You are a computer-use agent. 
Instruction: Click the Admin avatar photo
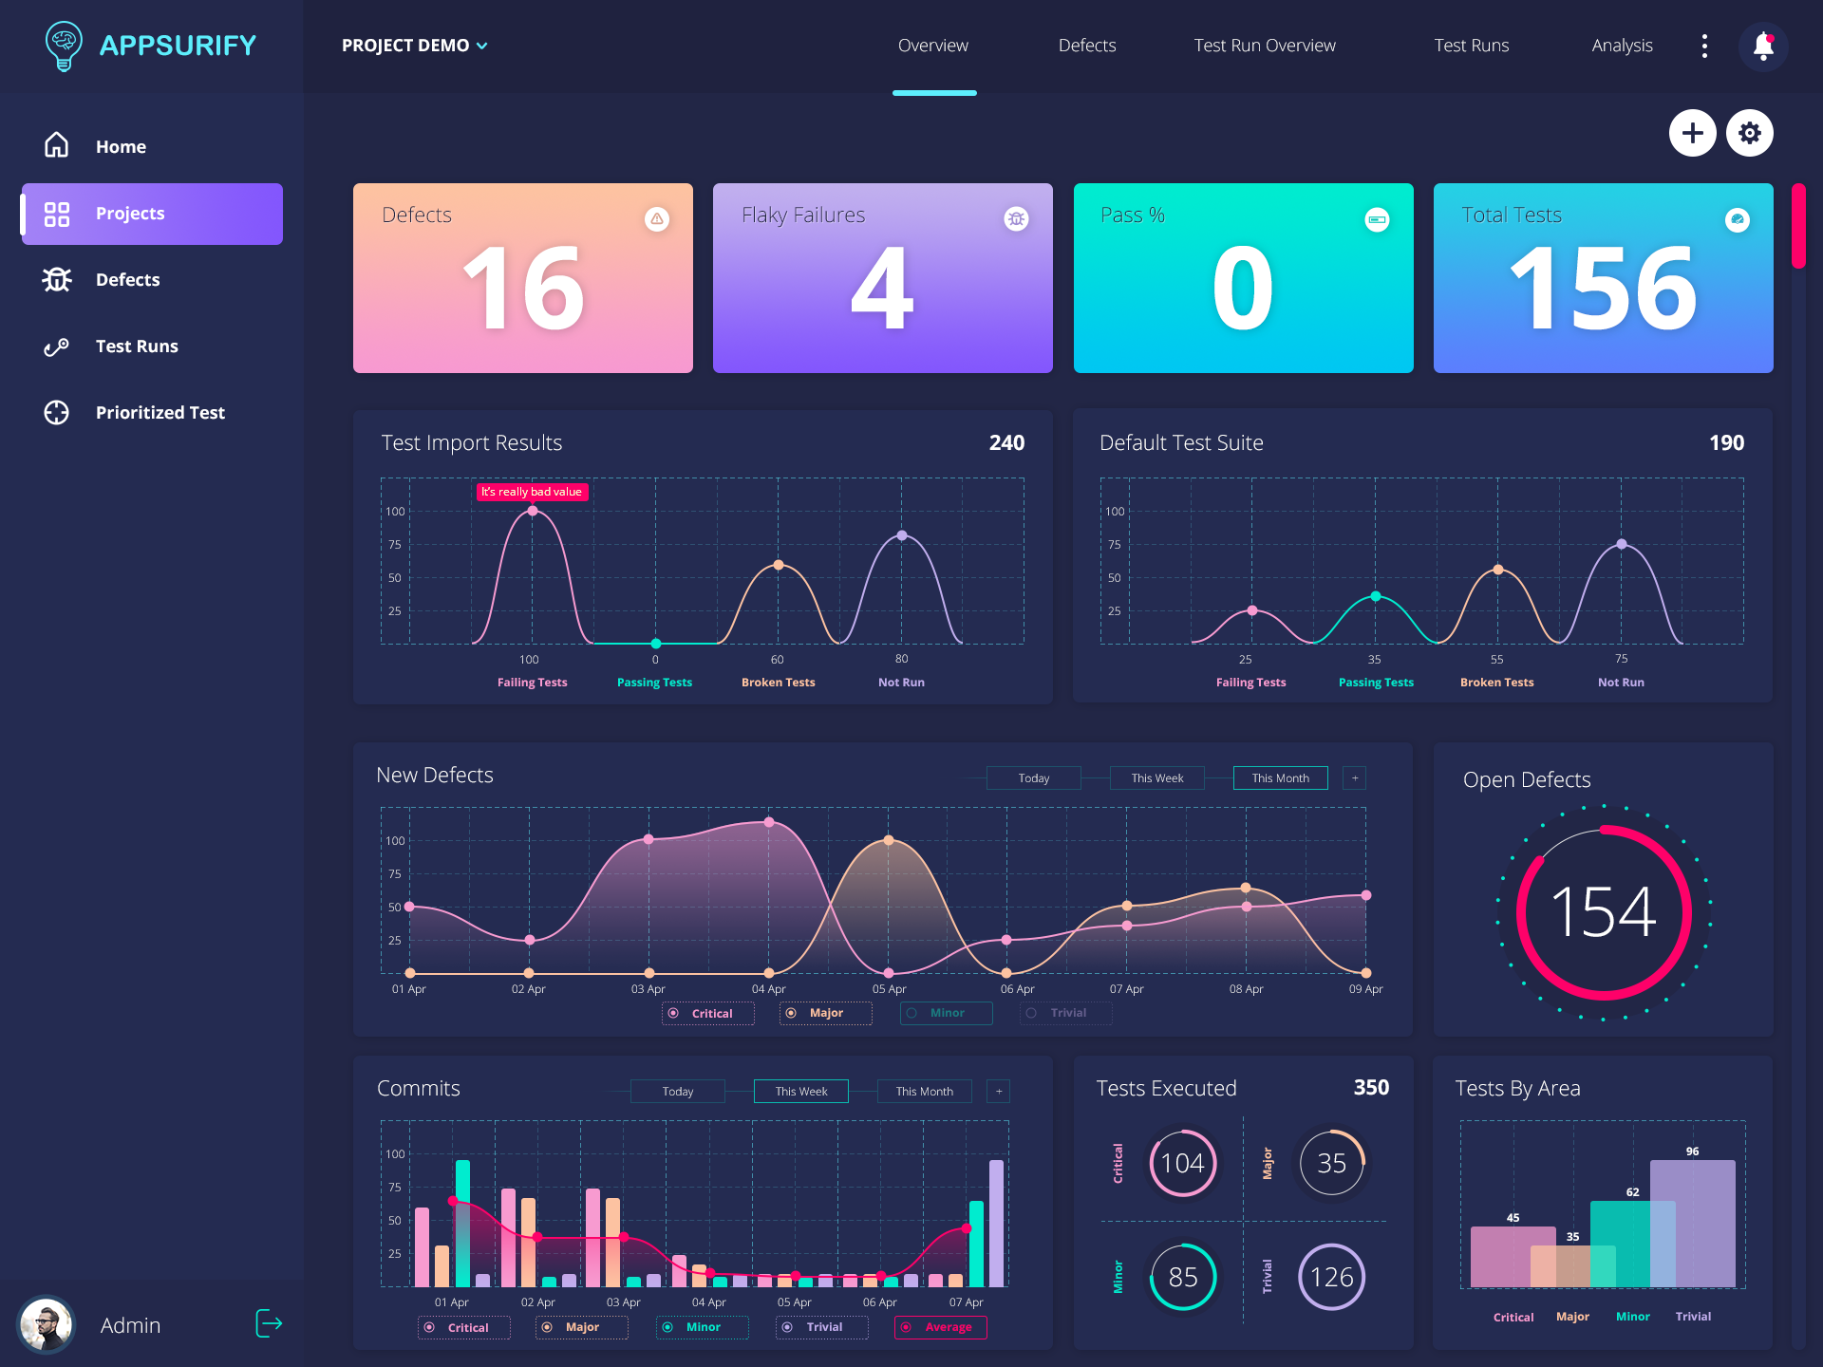pyautogui.click(x=46, y=1323)
